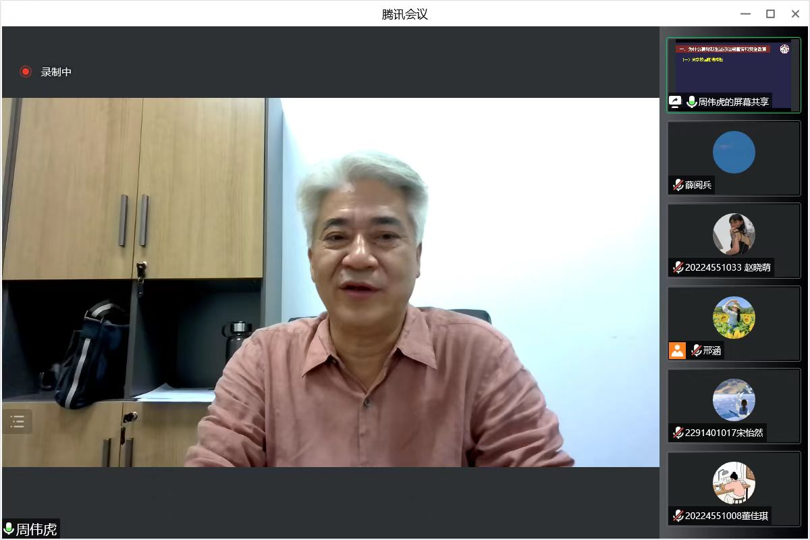Click green microphone icon beside 周伟虎的屏幕共享
The width and height of the screenshot is (810, 540).
691,102
